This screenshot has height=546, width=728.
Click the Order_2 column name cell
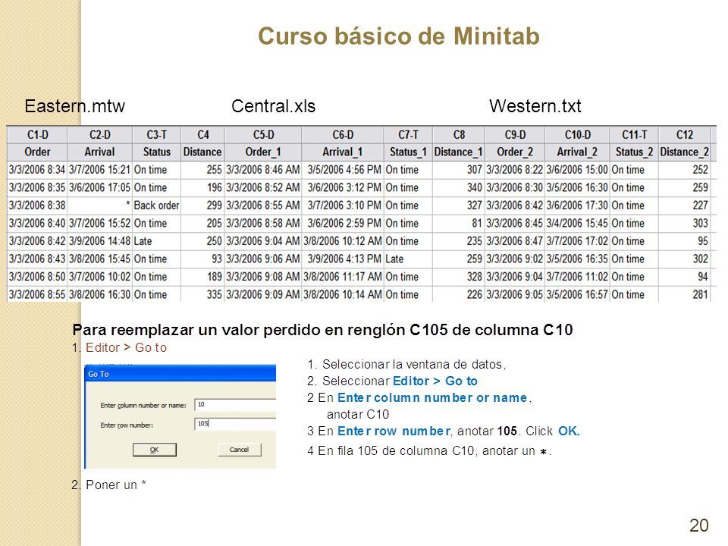[515, 152]
